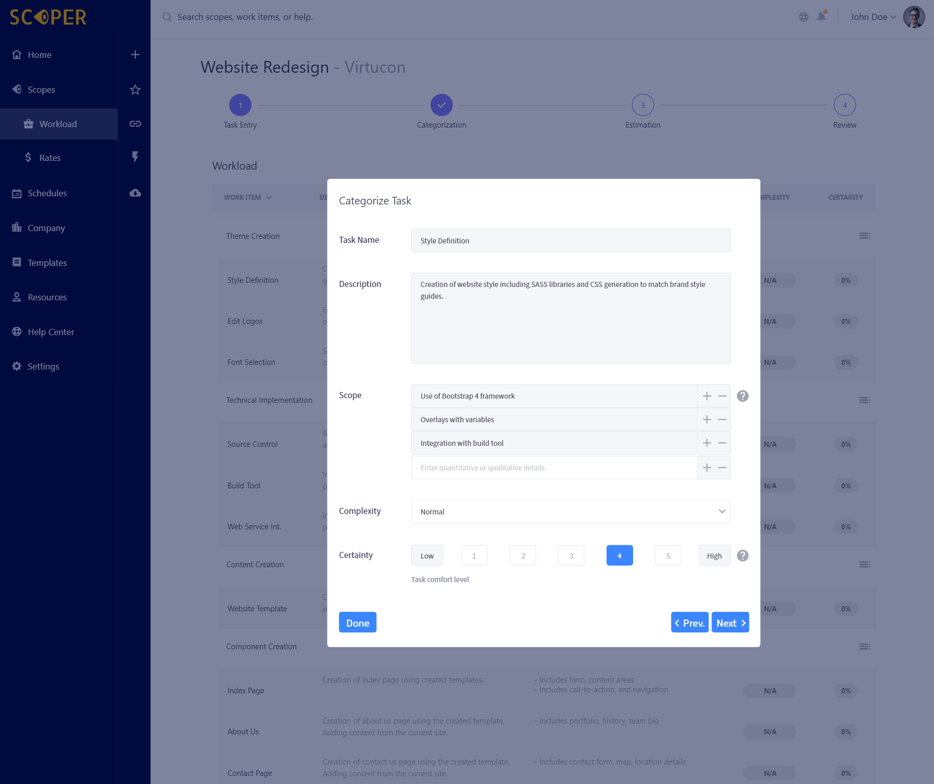Screen dimensions: 934x784
Task: Select certainty level 1
Action: click(474, 555)
